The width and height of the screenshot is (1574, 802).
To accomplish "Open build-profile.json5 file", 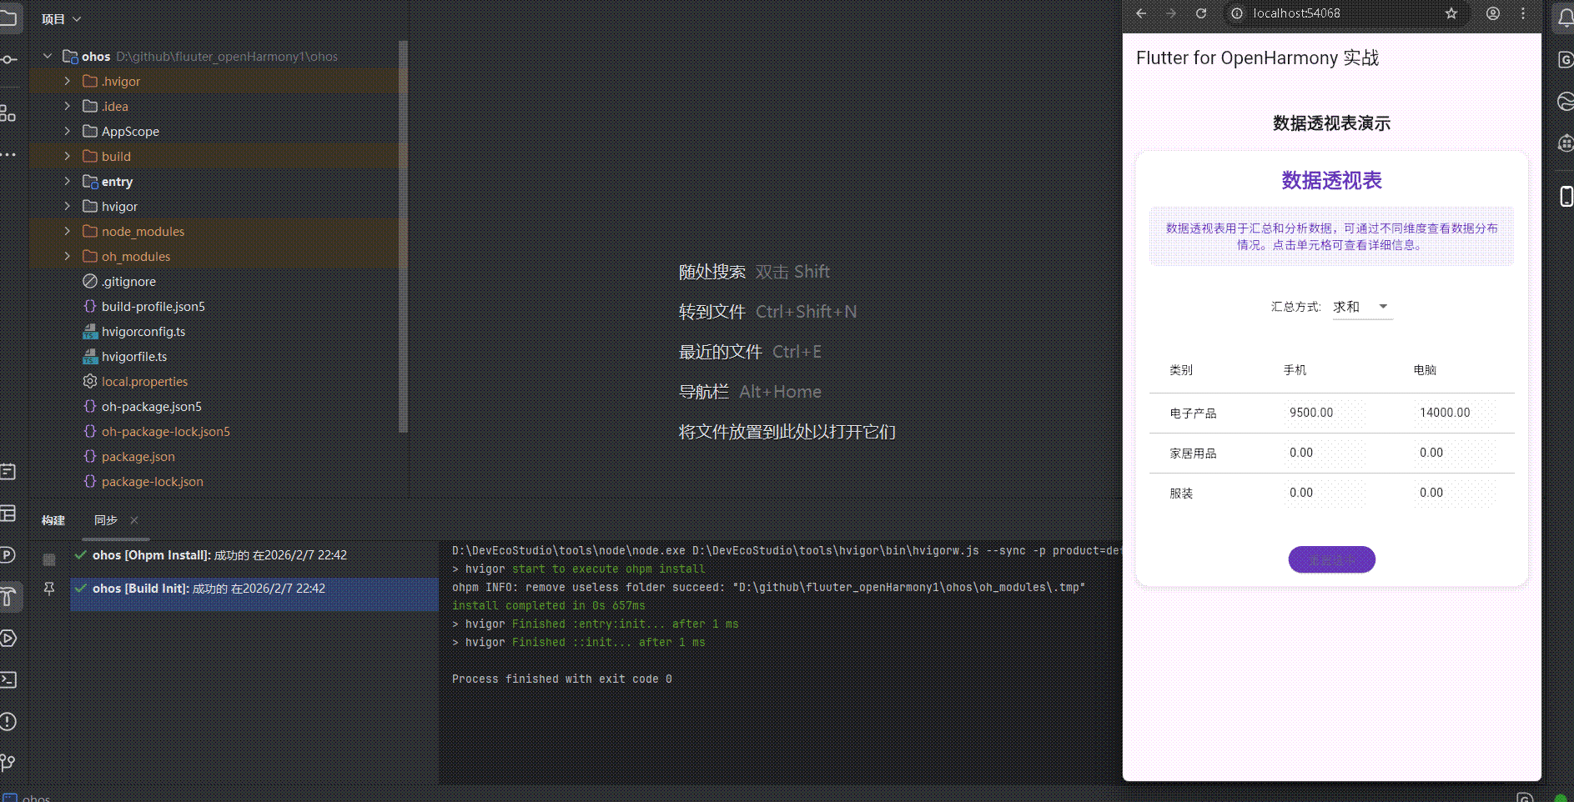I will pyautogui.click(x=153, y=306).
